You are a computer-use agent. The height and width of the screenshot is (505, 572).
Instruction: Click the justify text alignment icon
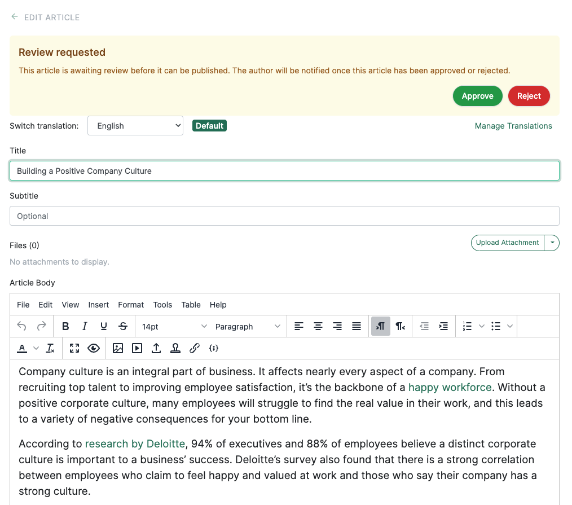coord(357,326)
